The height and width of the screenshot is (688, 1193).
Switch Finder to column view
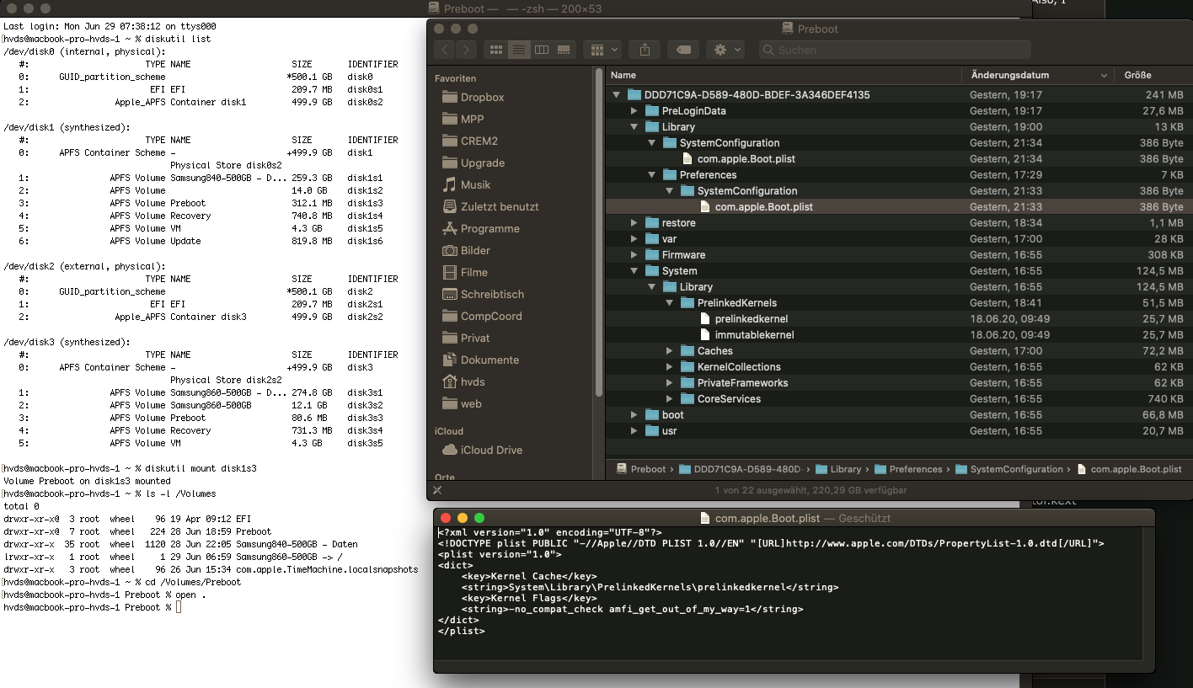point(542,50)
